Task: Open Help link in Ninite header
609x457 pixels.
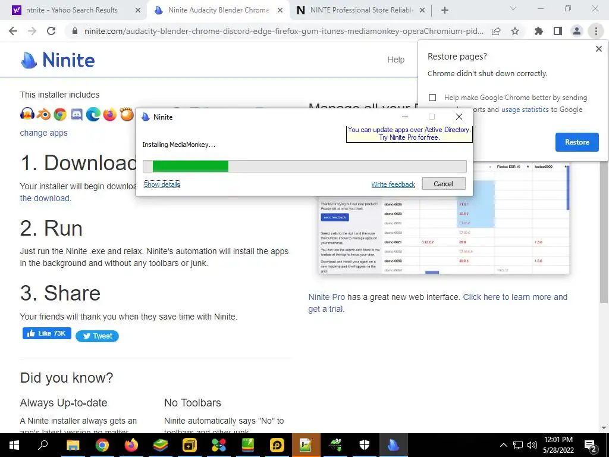Action: [x=395, y=60]
